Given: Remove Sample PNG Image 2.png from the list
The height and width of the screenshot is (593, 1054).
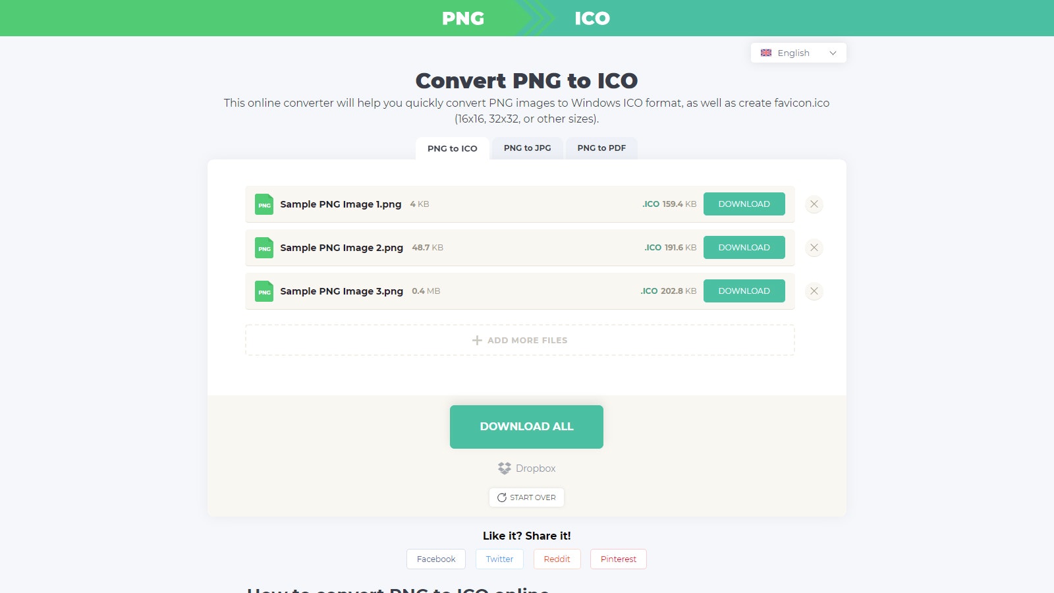Looking at the screenshot, I should point(814,248).
